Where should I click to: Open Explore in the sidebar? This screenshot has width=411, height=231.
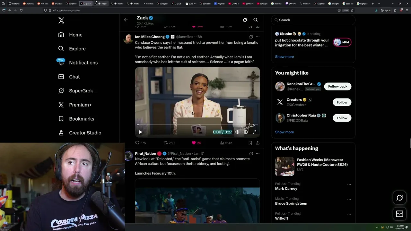pos(72,49)
